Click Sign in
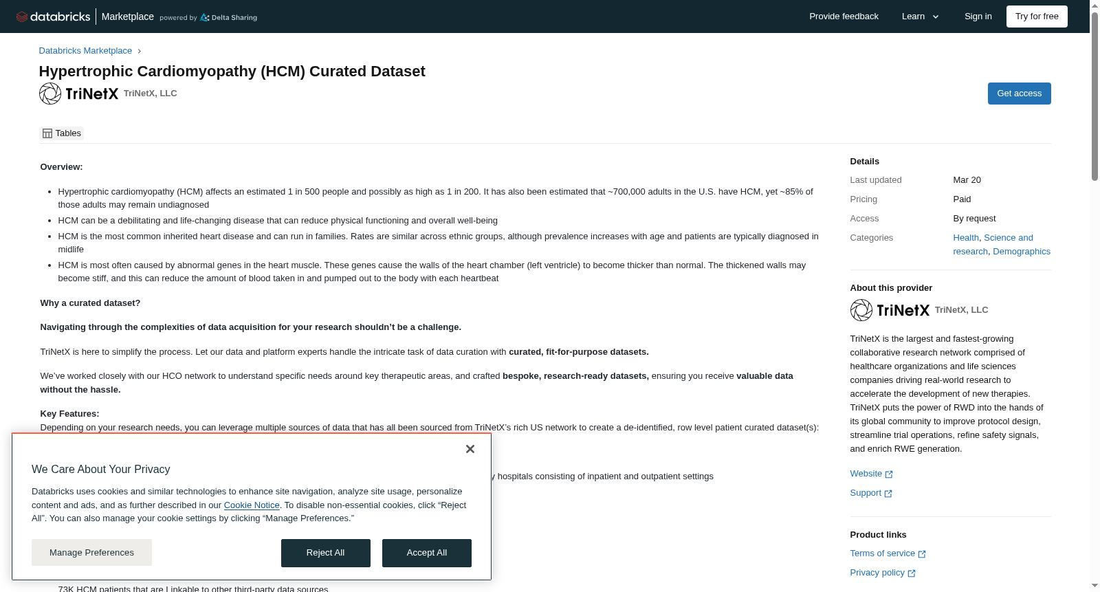This screenshot has height=592, width=1100. 978,17
